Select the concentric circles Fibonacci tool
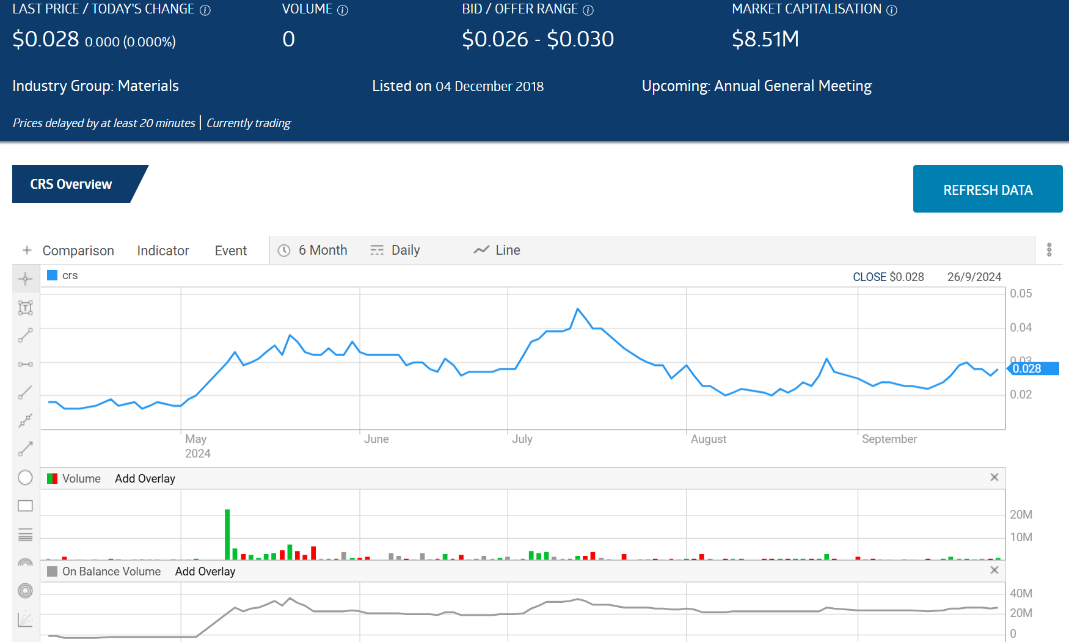 [x=25, y=591]
